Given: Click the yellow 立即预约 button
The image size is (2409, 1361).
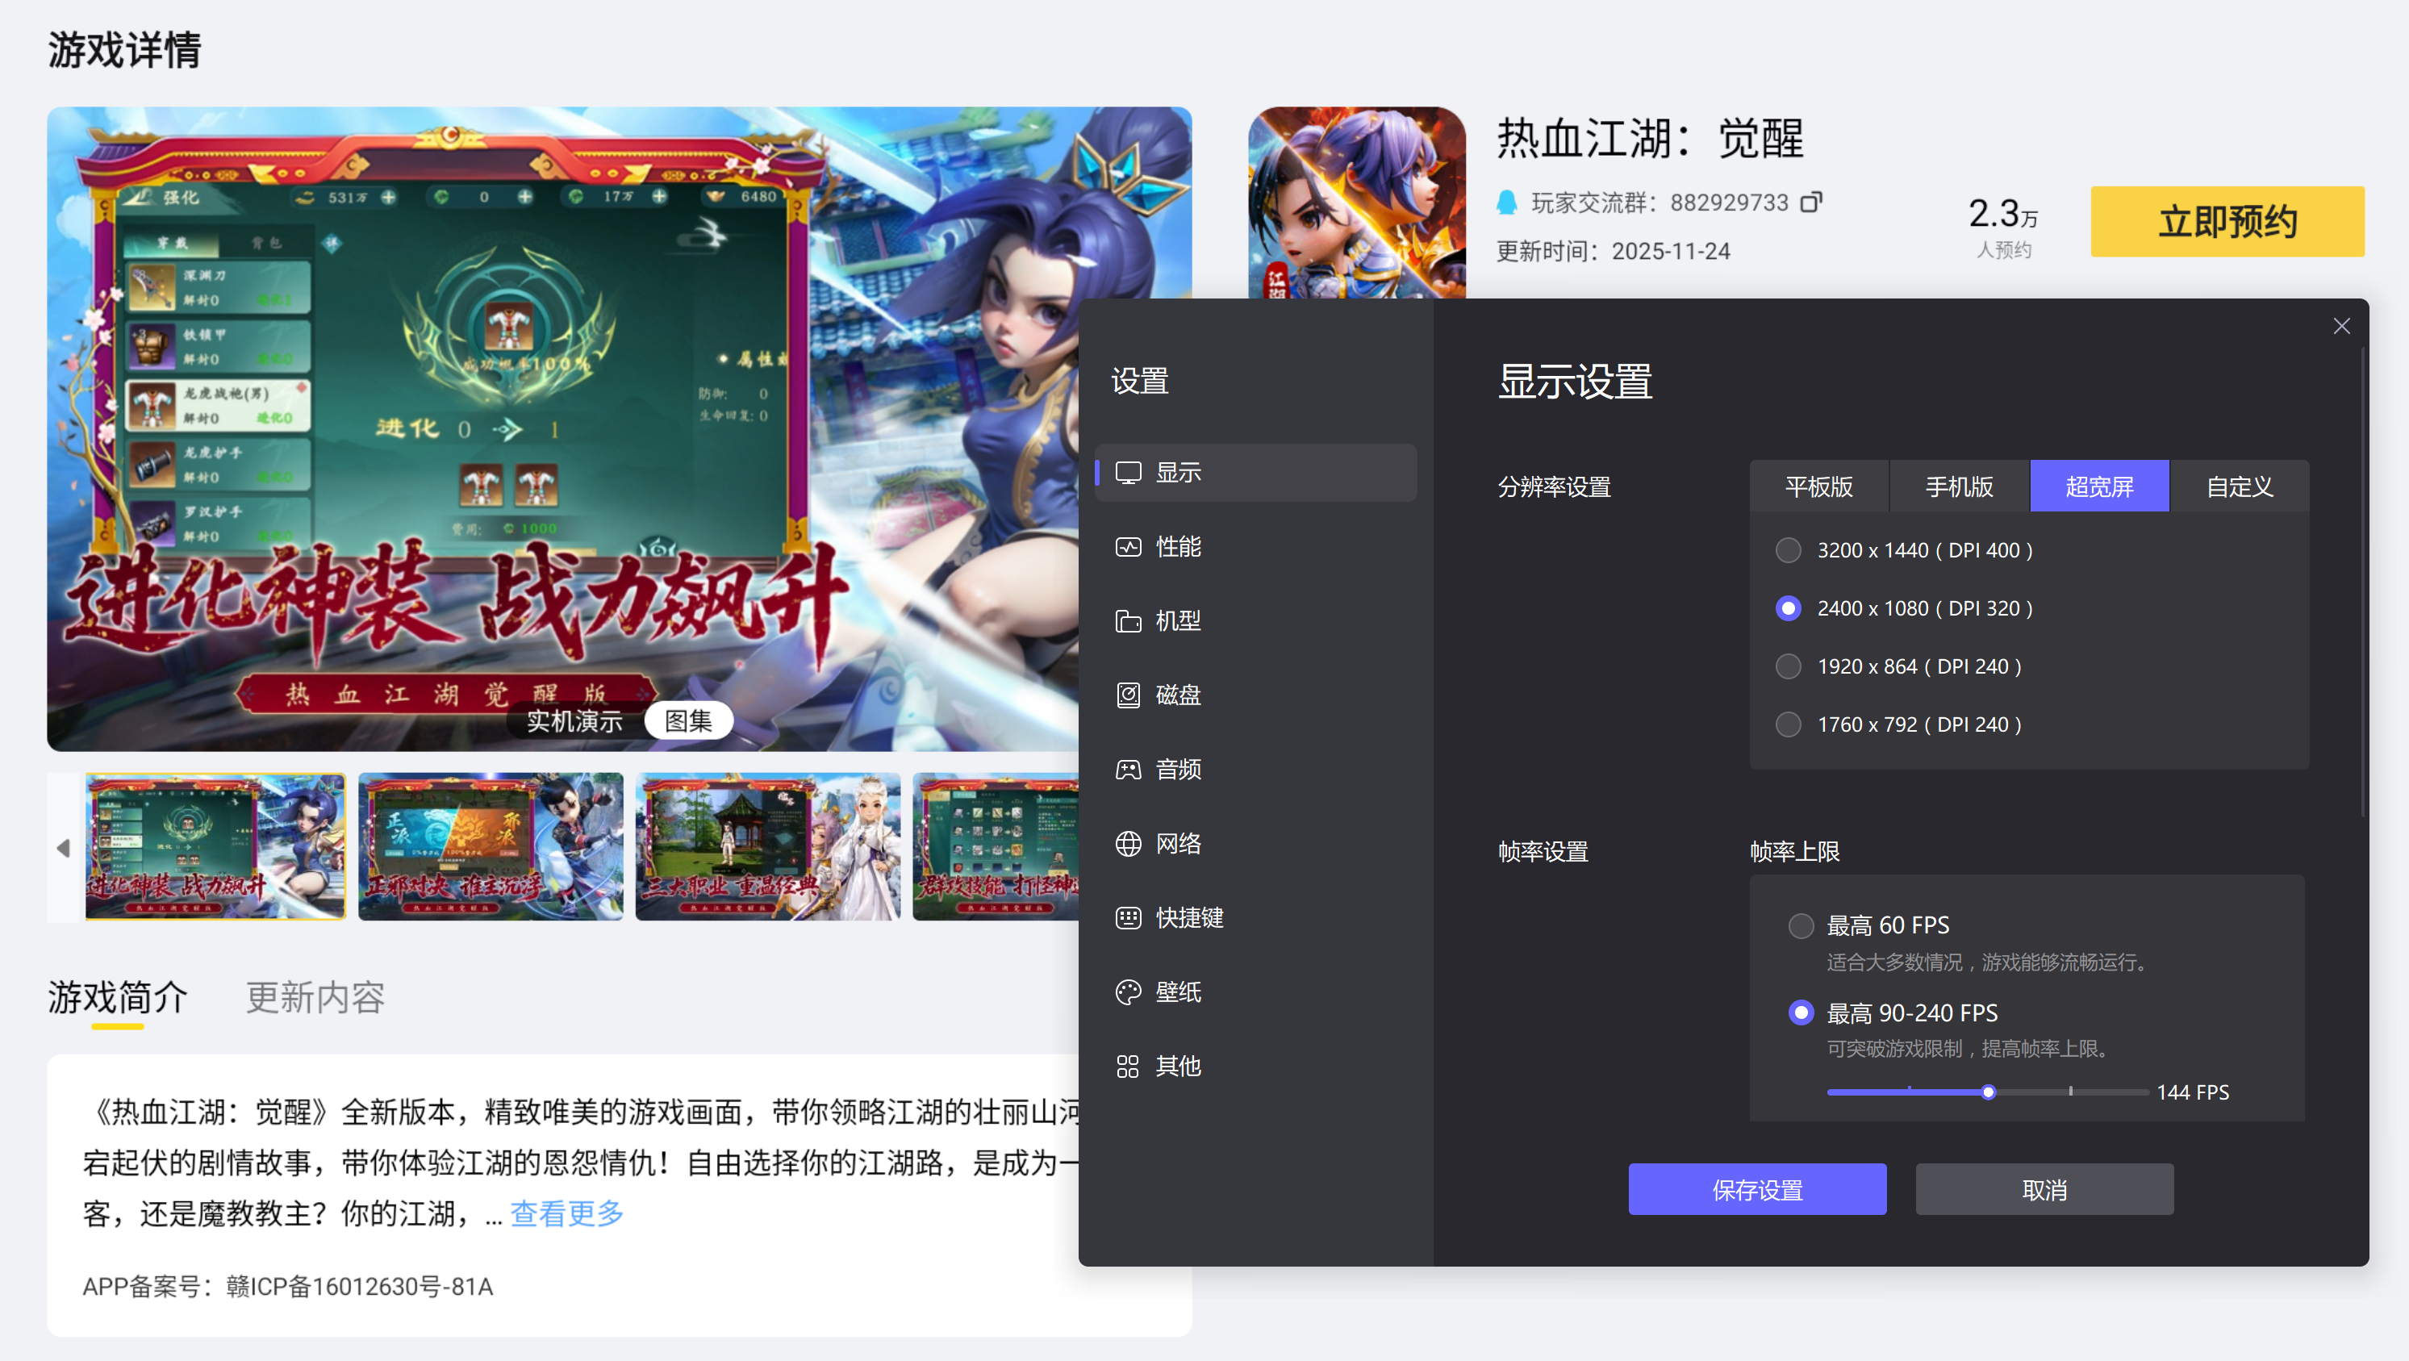Looking at the screenshot, I should click(2227, 222).
